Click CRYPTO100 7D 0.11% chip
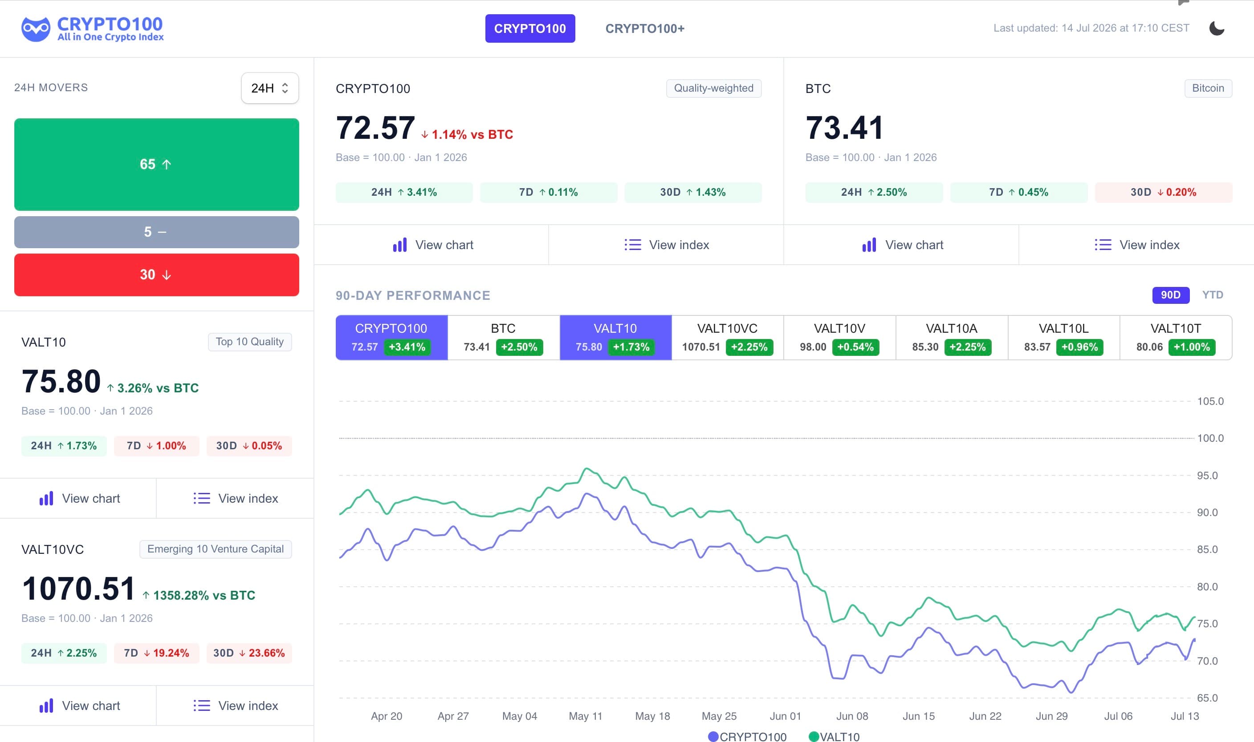The width and height of the screenshot is (1254, 742). 549,192
